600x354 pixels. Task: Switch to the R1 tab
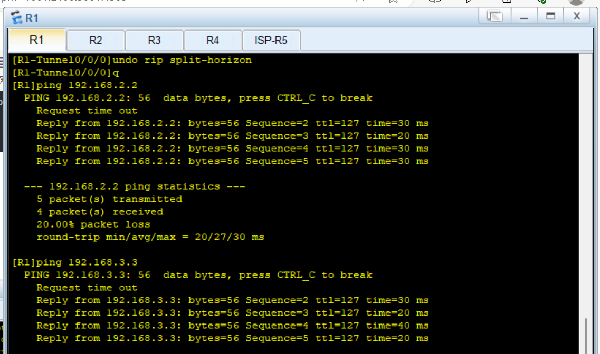37,40
